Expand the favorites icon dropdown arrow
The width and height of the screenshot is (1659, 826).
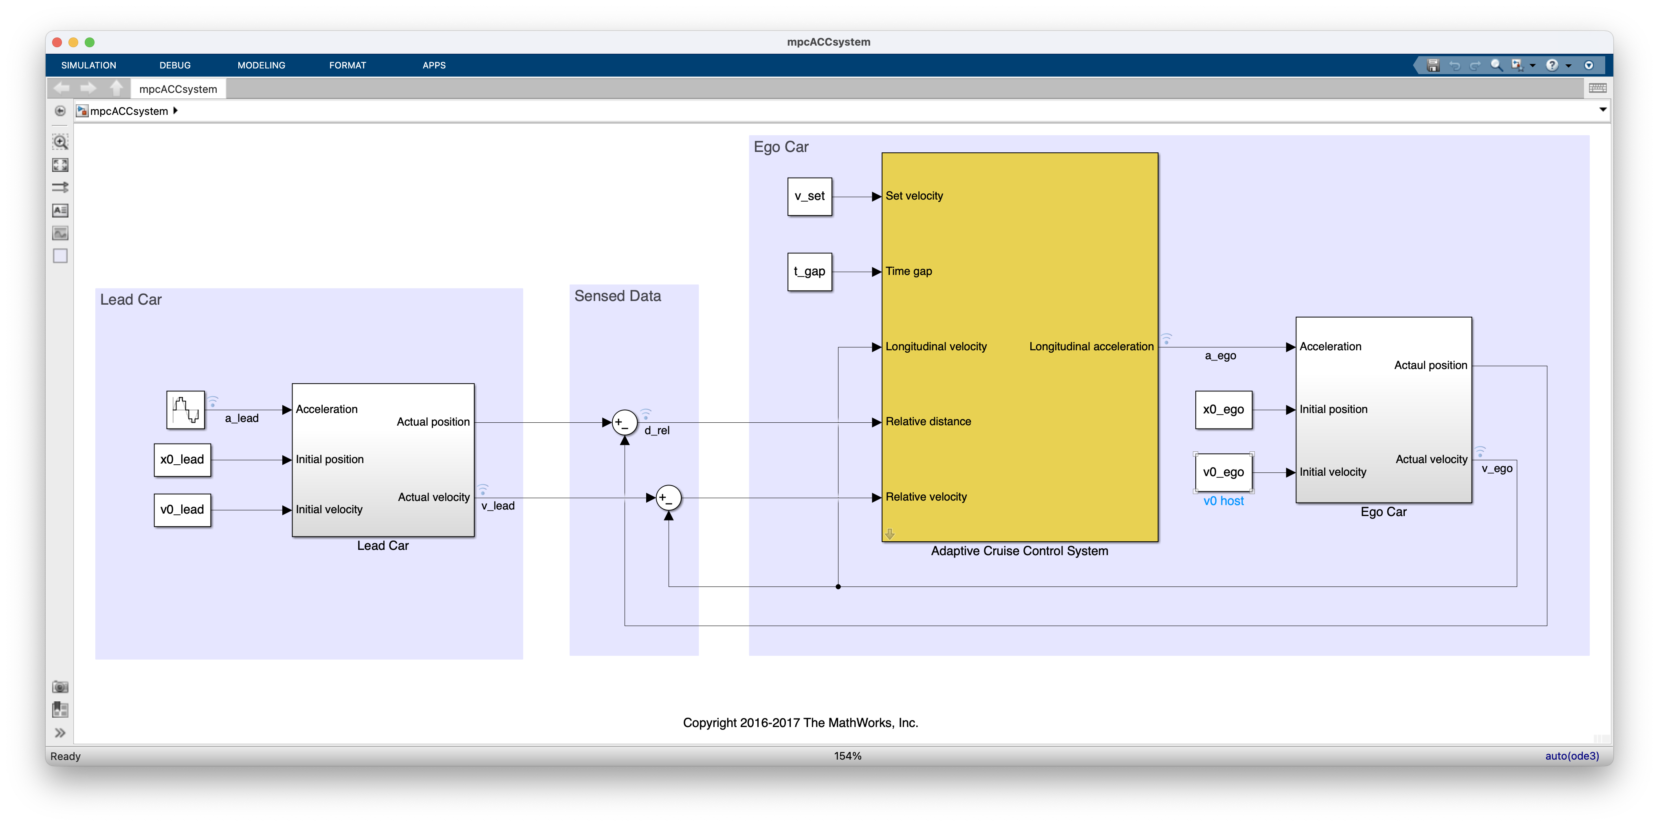click(1532, 66)
